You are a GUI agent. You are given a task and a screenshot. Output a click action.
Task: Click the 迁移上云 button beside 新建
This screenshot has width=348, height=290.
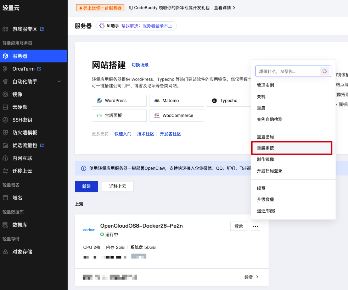pos(118,186)
